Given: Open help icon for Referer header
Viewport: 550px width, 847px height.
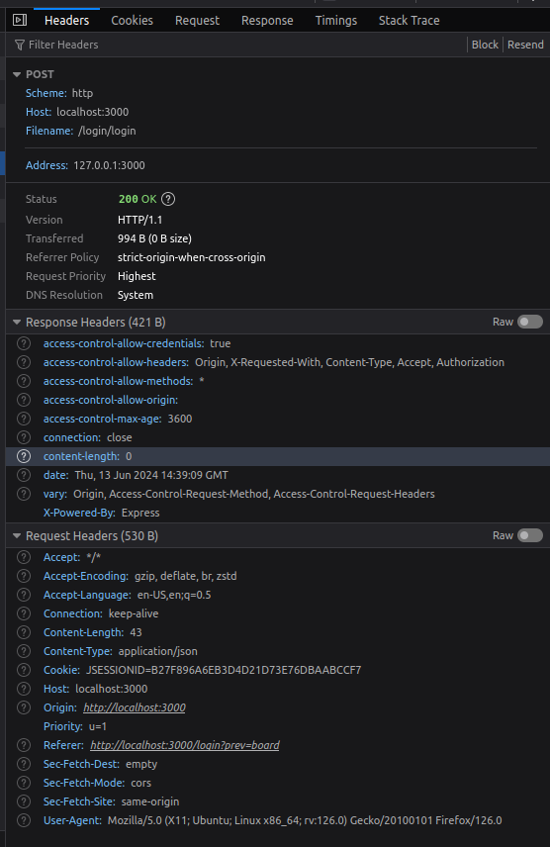Looking at the screenshot, I should pyautogui.click(x=24, y=745).
